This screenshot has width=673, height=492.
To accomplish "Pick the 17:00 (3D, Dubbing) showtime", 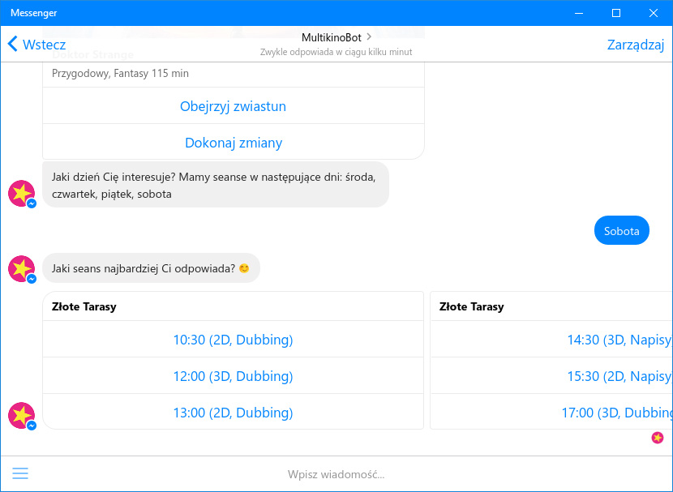I will (551, 413).
